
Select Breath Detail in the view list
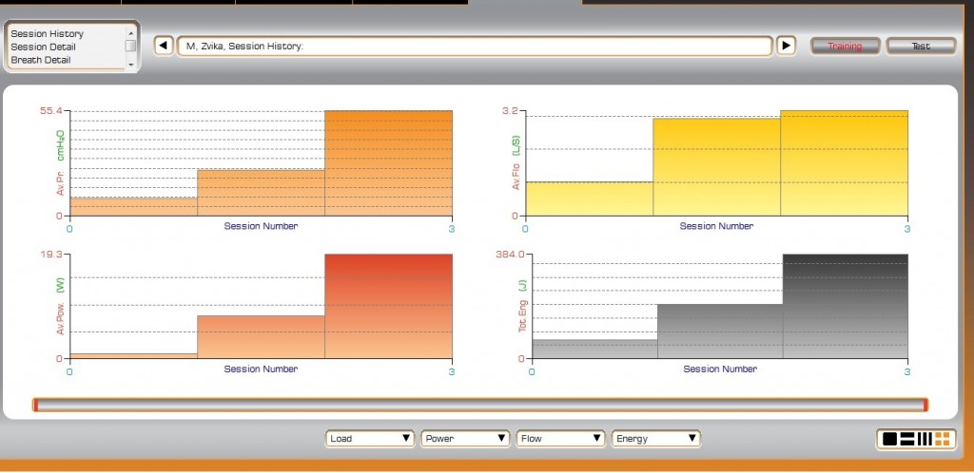pos(40,60)
